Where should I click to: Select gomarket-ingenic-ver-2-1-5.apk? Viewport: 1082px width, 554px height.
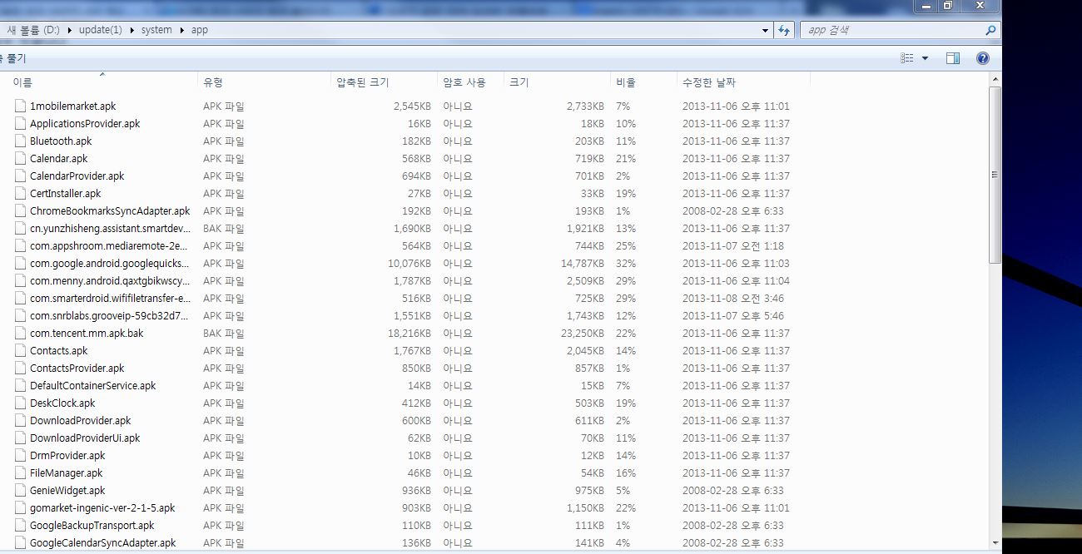point(102,508)
